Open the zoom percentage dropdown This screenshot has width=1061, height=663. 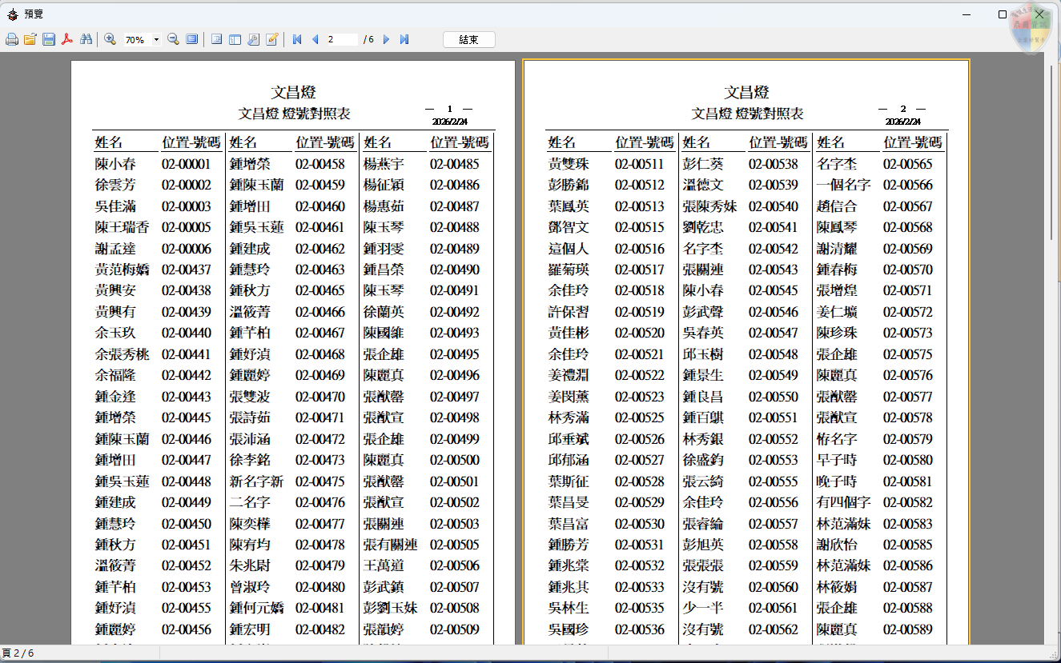click(x=157, y=38)
